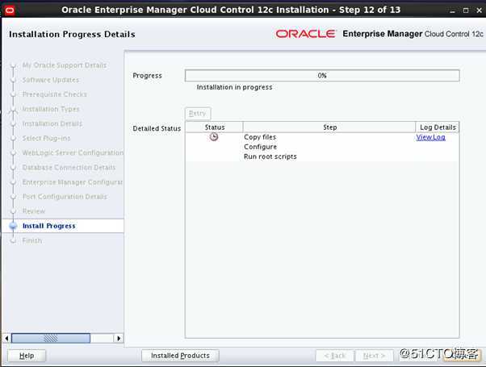Click the Status column header
The image size is (486, 367).
coord(215,127)
